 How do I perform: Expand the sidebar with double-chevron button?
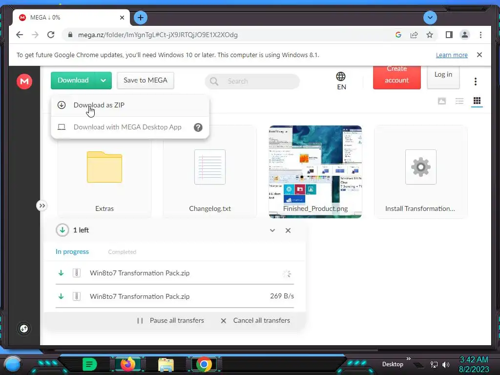42,206
